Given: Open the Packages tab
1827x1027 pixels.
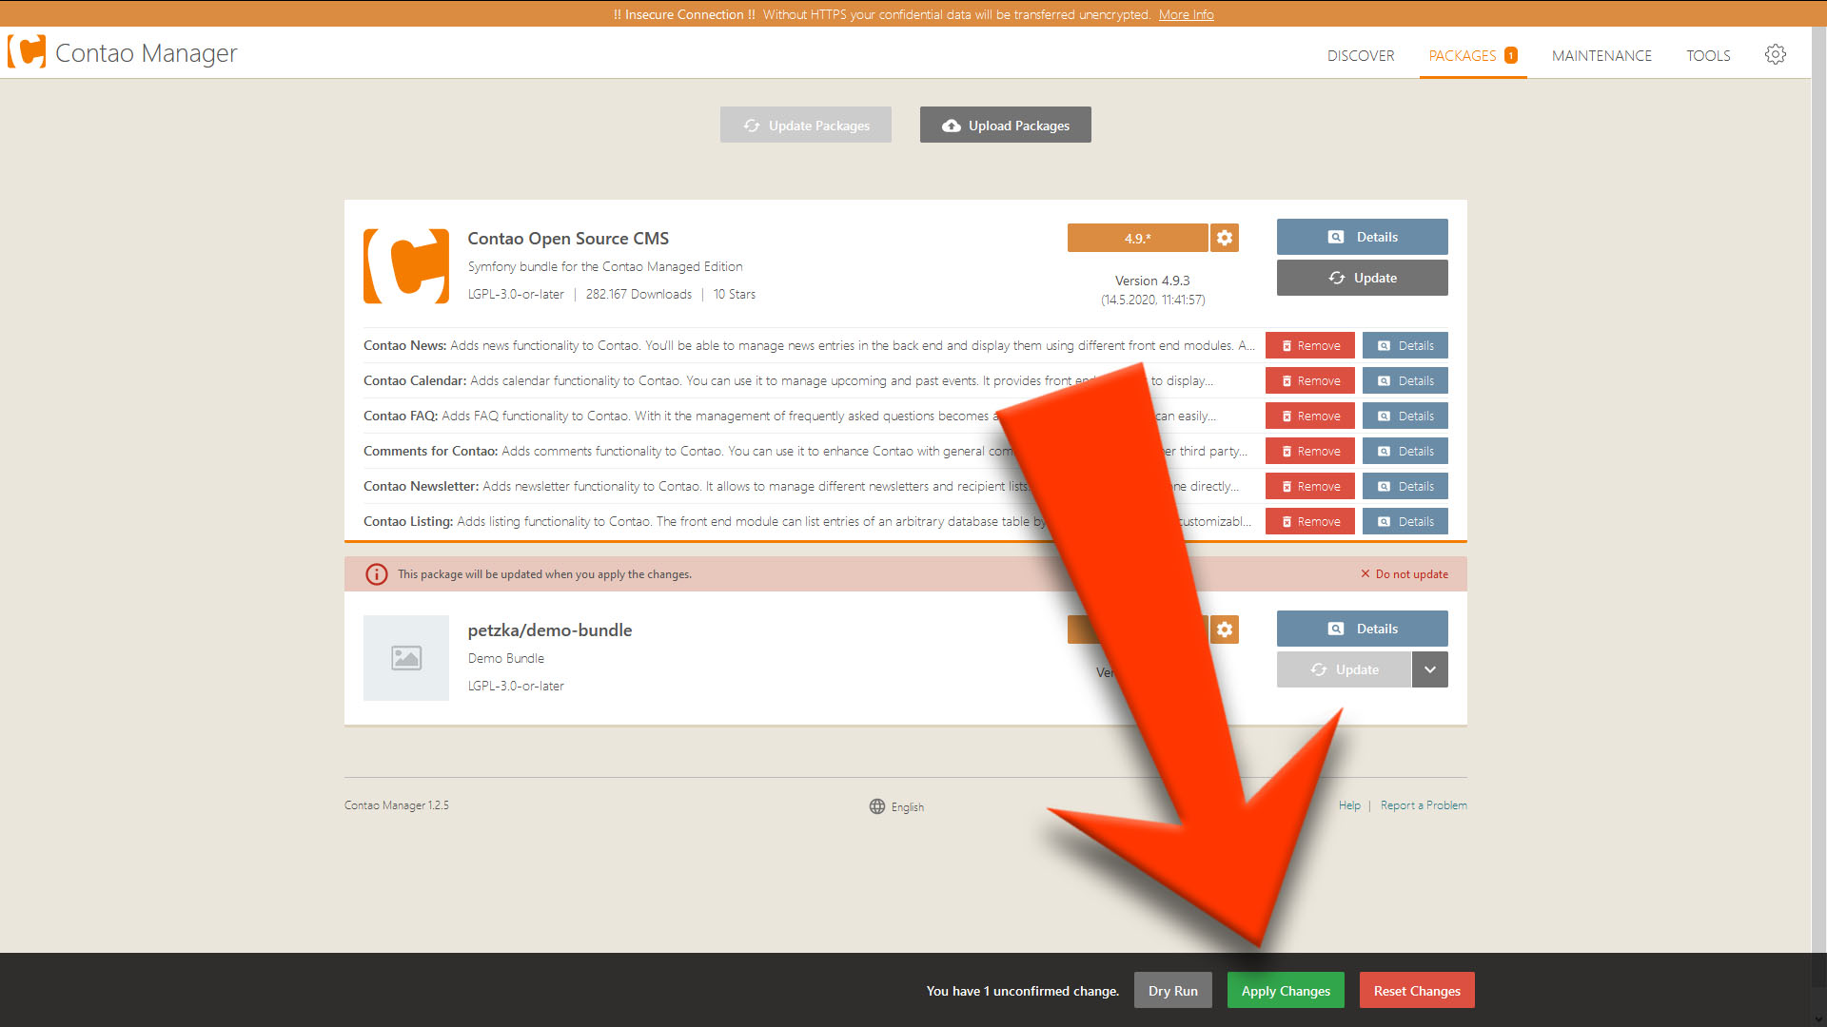Looking at the screenshot, I should (x=1472, y=55).
